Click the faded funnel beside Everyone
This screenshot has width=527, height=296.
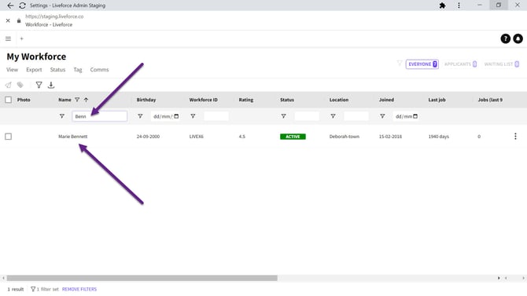pyautogui.click(x=400, y=63)
